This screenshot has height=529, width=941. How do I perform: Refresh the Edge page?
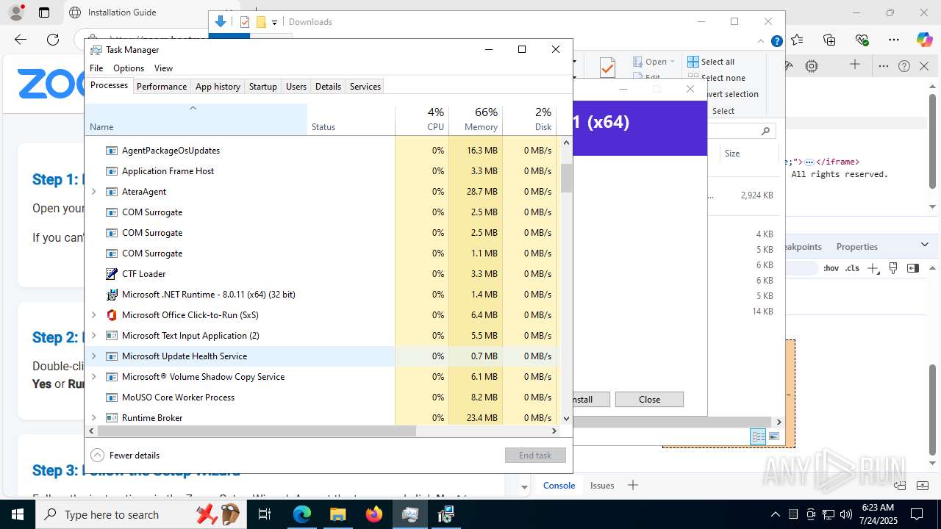click(53, 40)
